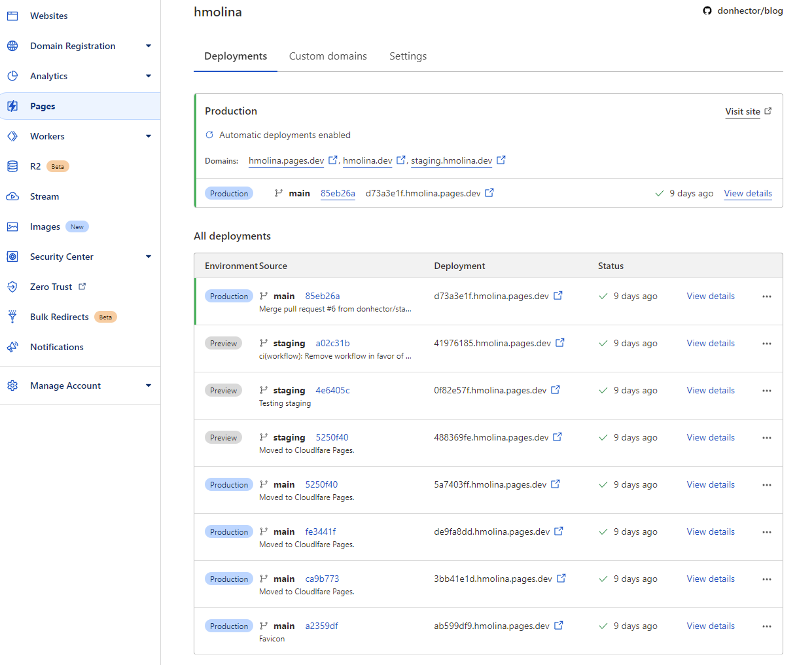Open Notifications via its bell icon
Image resolution: width=797 pixels, height=665 pixels.
(x=12, y=347)
